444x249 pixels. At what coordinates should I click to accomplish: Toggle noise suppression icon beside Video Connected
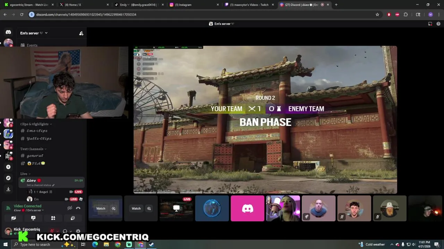(70, 208)
